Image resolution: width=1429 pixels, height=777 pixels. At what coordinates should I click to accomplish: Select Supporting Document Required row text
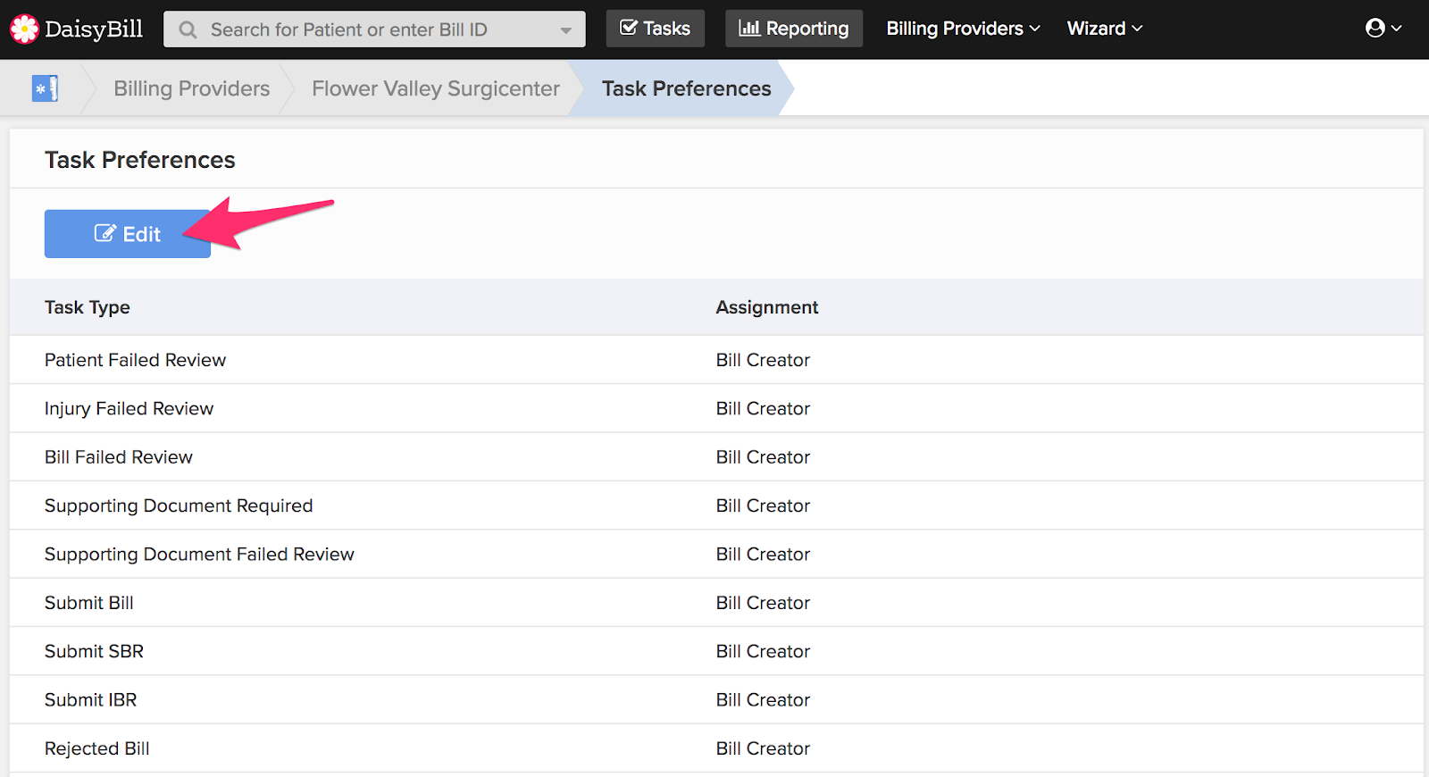[179, 505]
